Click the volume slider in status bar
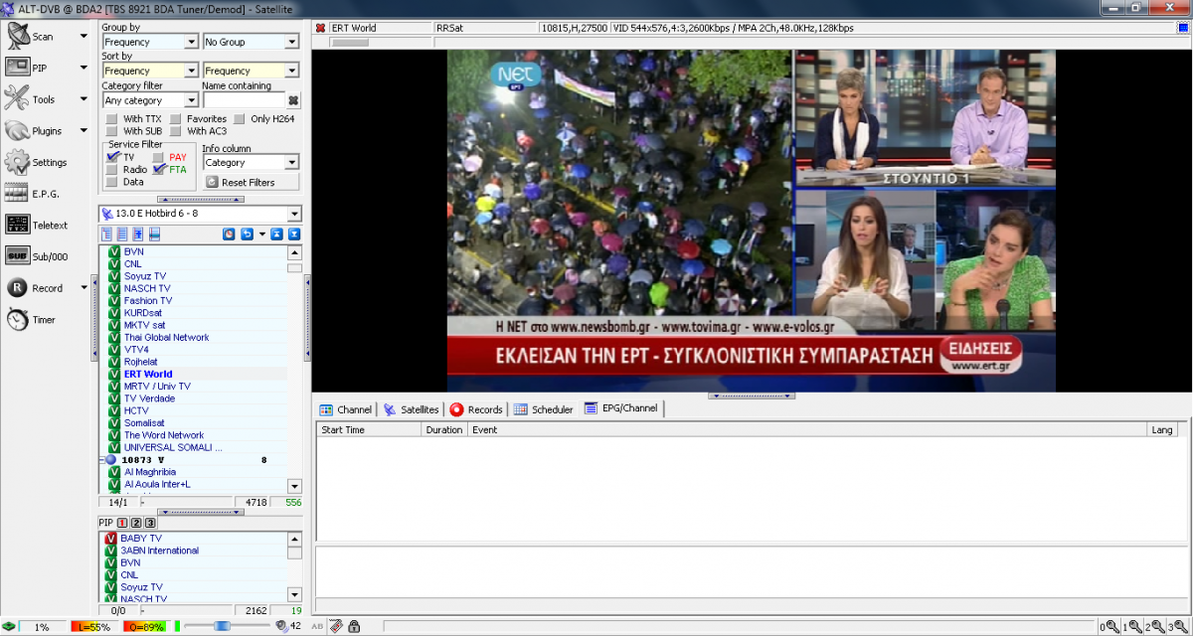Screen dimensions: 1193x636 [223, 626]
